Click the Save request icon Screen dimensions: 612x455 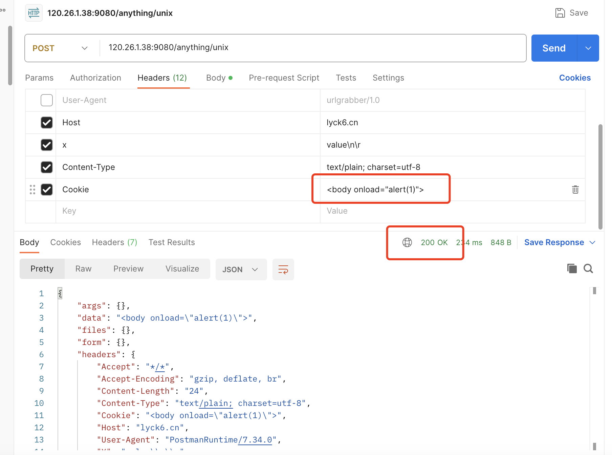point(560,13)
